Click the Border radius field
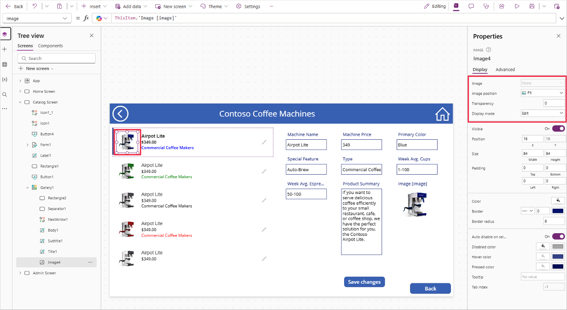This screenshot has width=567, height=310. coord(554,221)
